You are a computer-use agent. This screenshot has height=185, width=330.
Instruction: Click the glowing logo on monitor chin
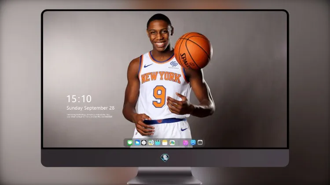(165, 157)
